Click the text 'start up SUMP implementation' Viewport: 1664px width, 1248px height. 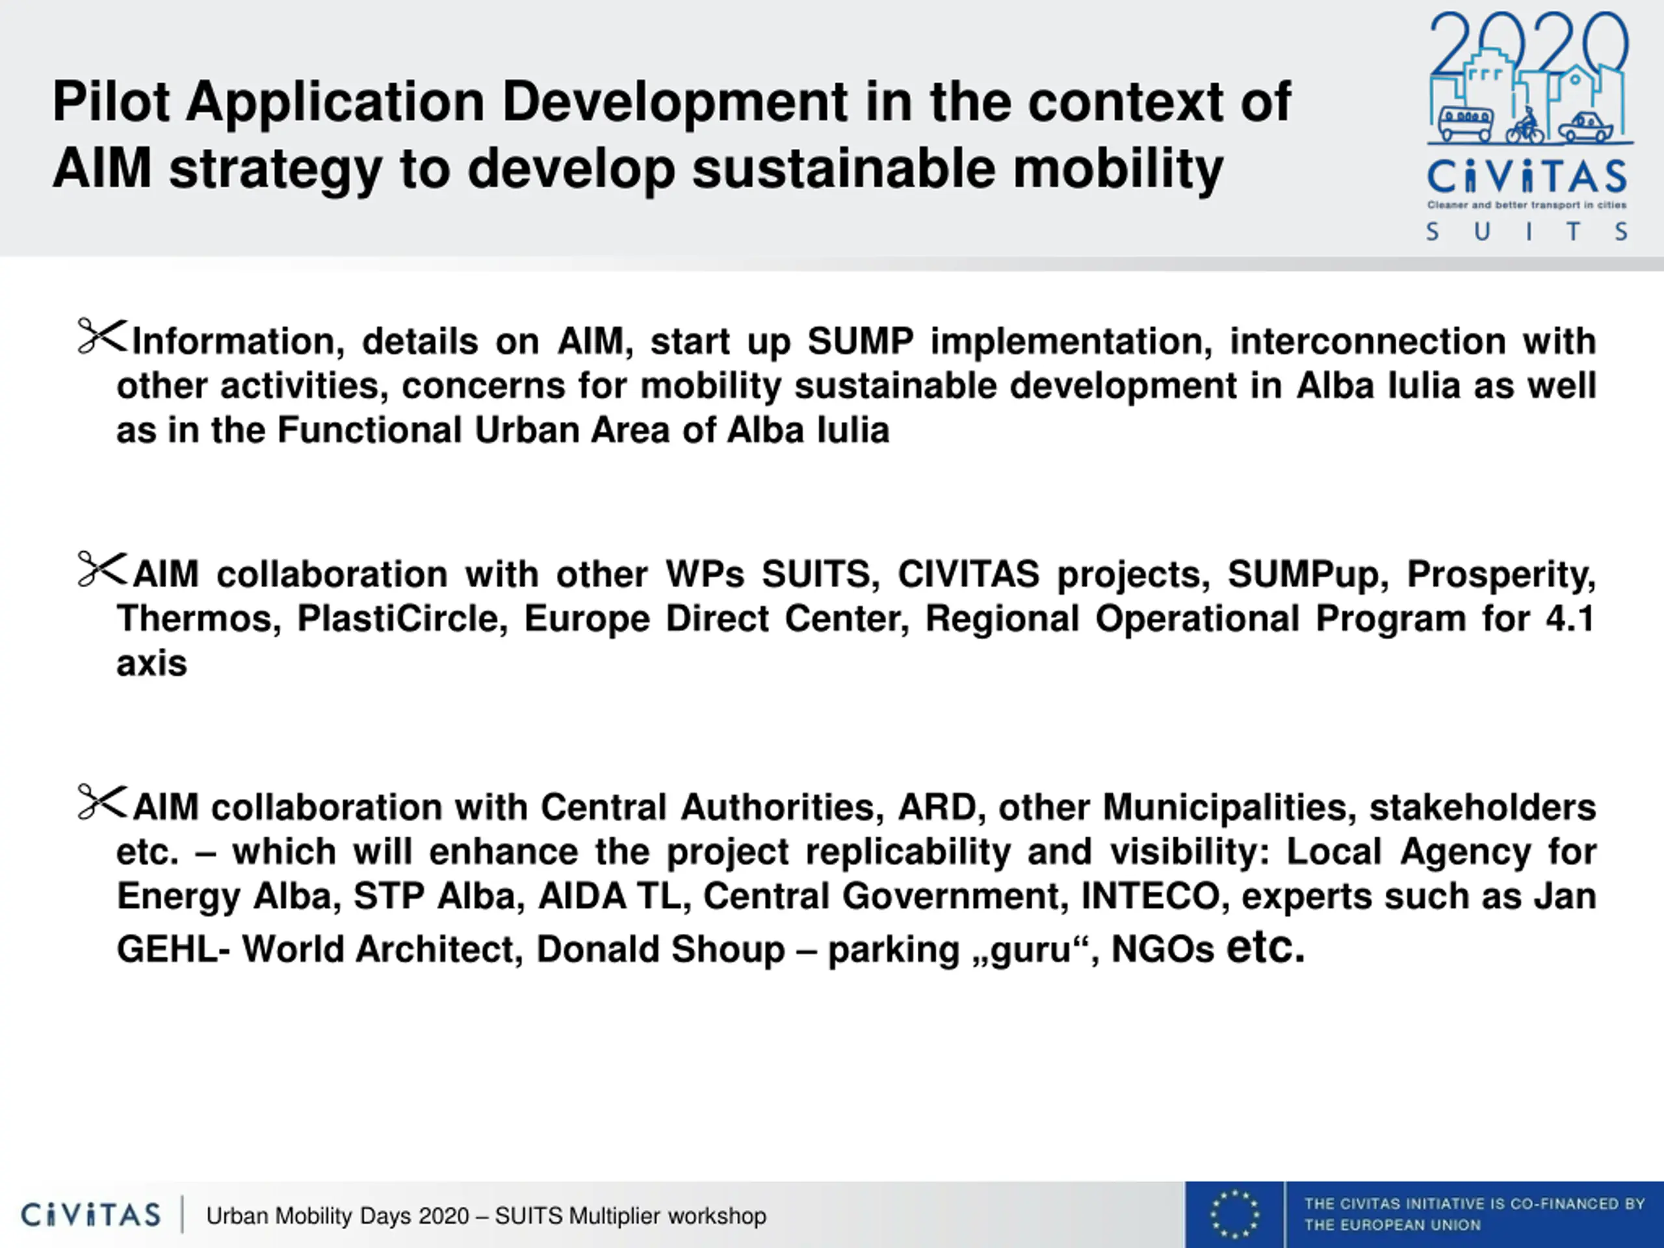coord(931,341)
